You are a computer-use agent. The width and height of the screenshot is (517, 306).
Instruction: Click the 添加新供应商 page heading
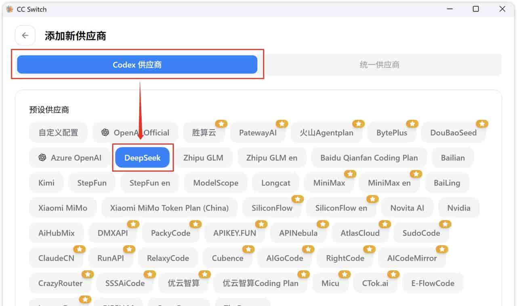click(75, 36)
